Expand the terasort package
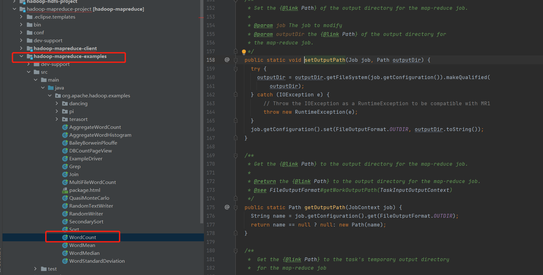This screenshot has width=543, height=275. tap(57, 119)
